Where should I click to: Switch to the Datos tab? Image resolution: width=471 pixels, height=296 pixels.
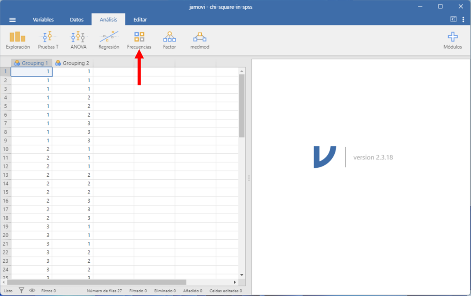(x=77, y=20)
